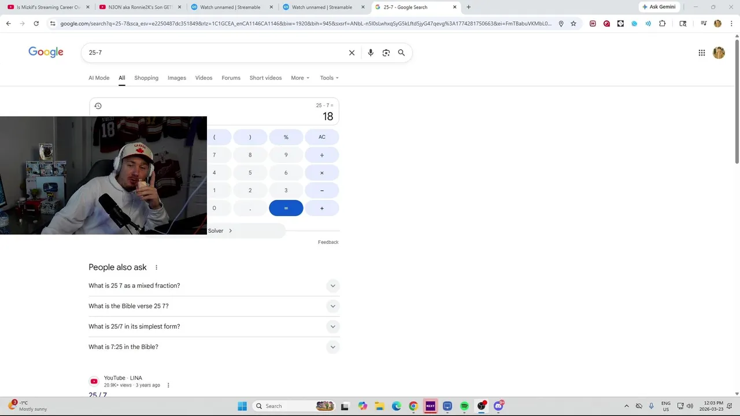
Task: Click the browser address bar URL
Action: (305, 24)
